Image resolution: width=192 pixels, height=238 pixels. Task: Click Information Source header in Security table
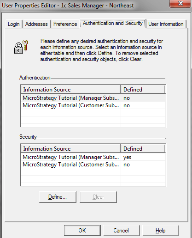pyautogui.click(x=70, y=149)
